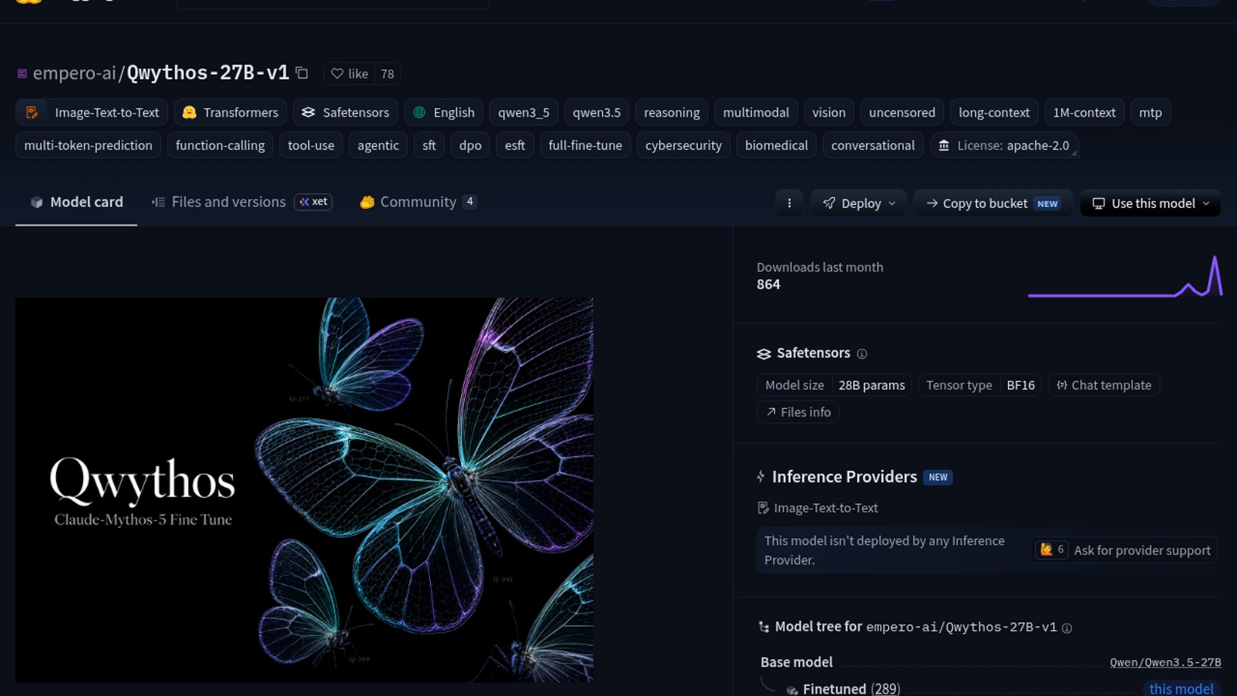This screenshot has height=696, width=1237.
Task: Click the esft tag
Action: tap(515, 145)
